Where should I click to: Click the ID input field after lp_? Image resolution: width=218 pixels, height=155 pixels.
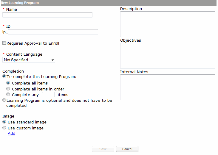(53, 32)
